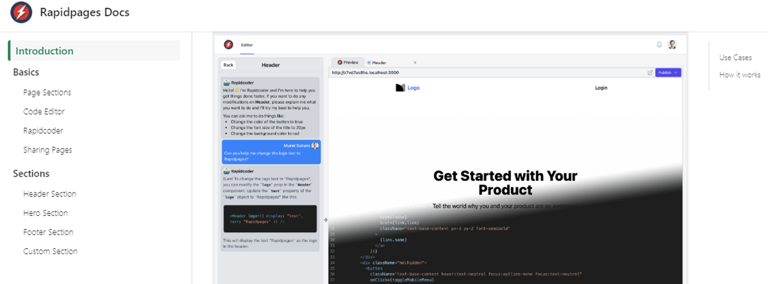
Task: Click the Rapidpages Docs site title
Action: click(x=84, y=12)
